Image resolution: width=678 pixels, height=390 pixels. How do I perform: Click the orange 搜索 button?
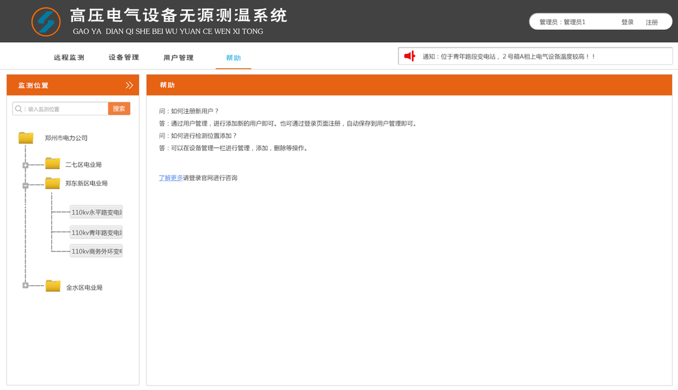[x=119, y=109]
